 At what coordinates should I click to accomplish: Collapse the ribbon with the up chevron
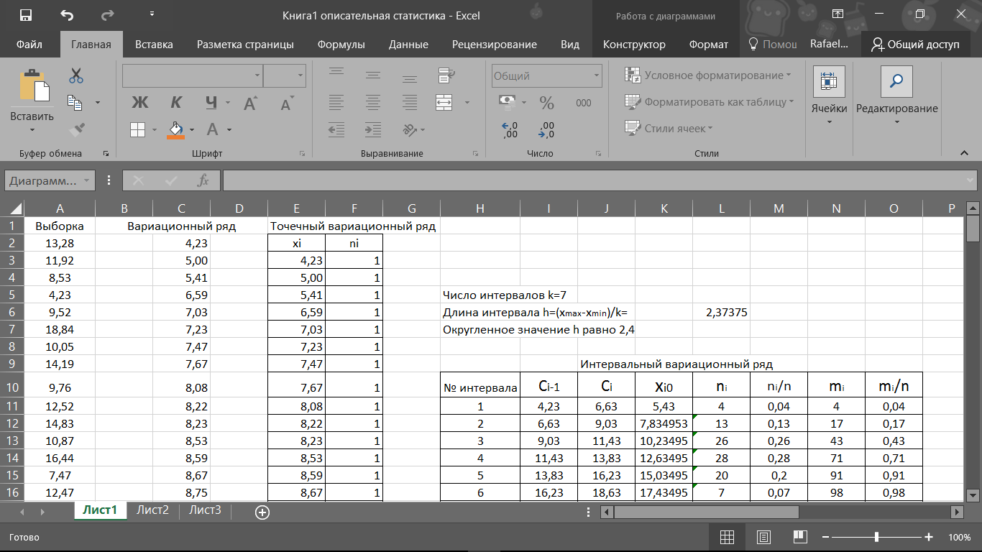[963, 153]
